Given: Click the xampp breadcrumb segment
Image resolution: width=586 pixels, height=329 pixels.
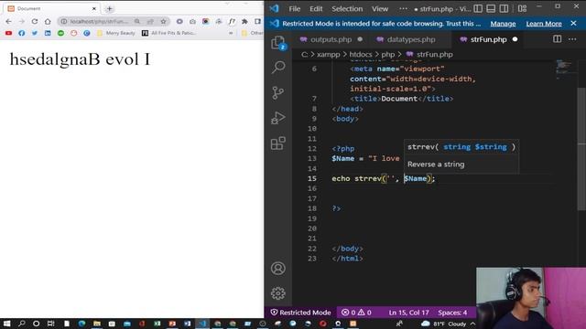Looking at the screenshot, I should pyautogui.click(x=328, y=55).
